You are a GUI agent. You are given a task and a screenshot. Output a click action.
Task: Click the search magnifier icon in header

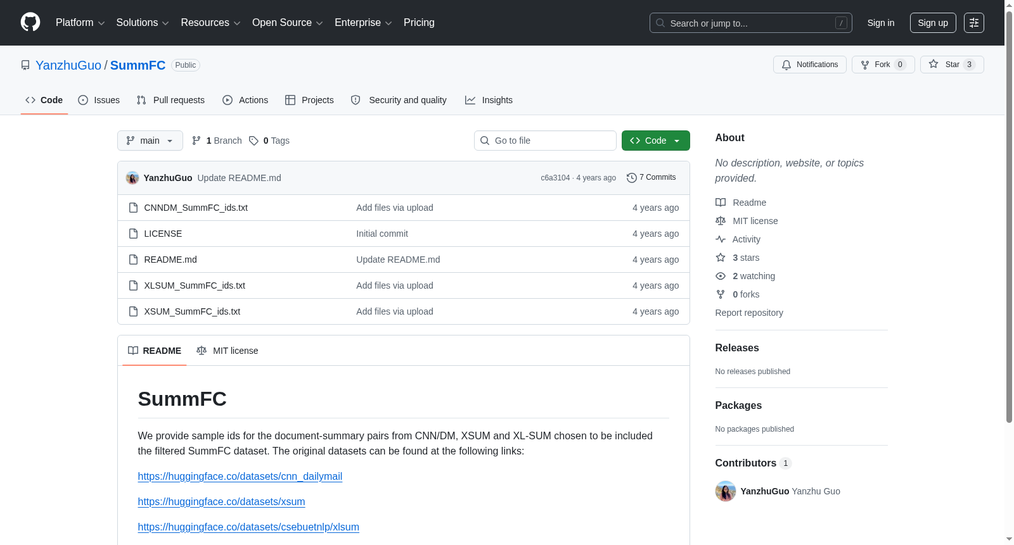tap(660, 23)
